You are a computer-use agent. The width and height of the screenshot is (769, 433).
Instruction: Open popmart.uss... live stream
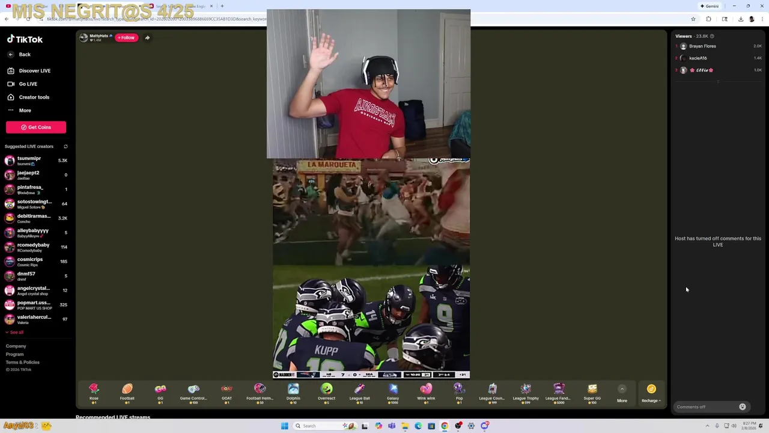[x=36, y=305]
